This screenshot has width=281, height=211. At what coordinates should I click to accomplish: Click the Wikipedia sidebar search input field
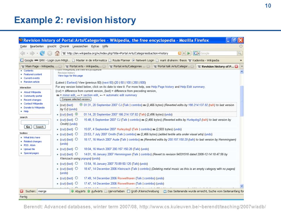(x=35, y=122)
